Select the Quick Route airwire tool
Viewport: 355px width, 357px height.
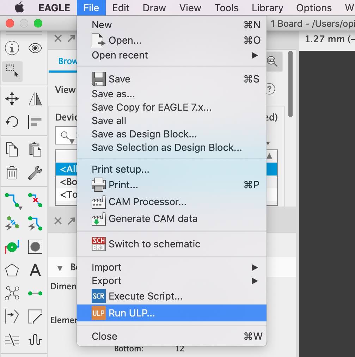click(12, 223)
